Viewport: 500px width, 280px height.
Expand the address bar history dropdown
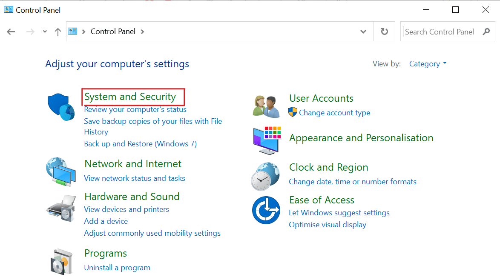[x=363, y=31]
